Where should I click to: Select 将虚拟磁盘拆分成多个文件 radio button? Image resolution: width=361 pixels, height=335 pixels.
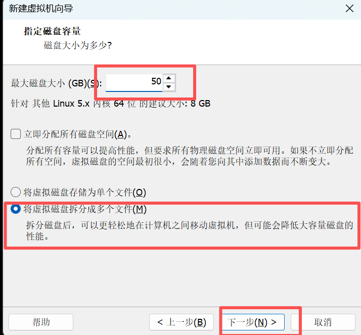pos(16,209)
